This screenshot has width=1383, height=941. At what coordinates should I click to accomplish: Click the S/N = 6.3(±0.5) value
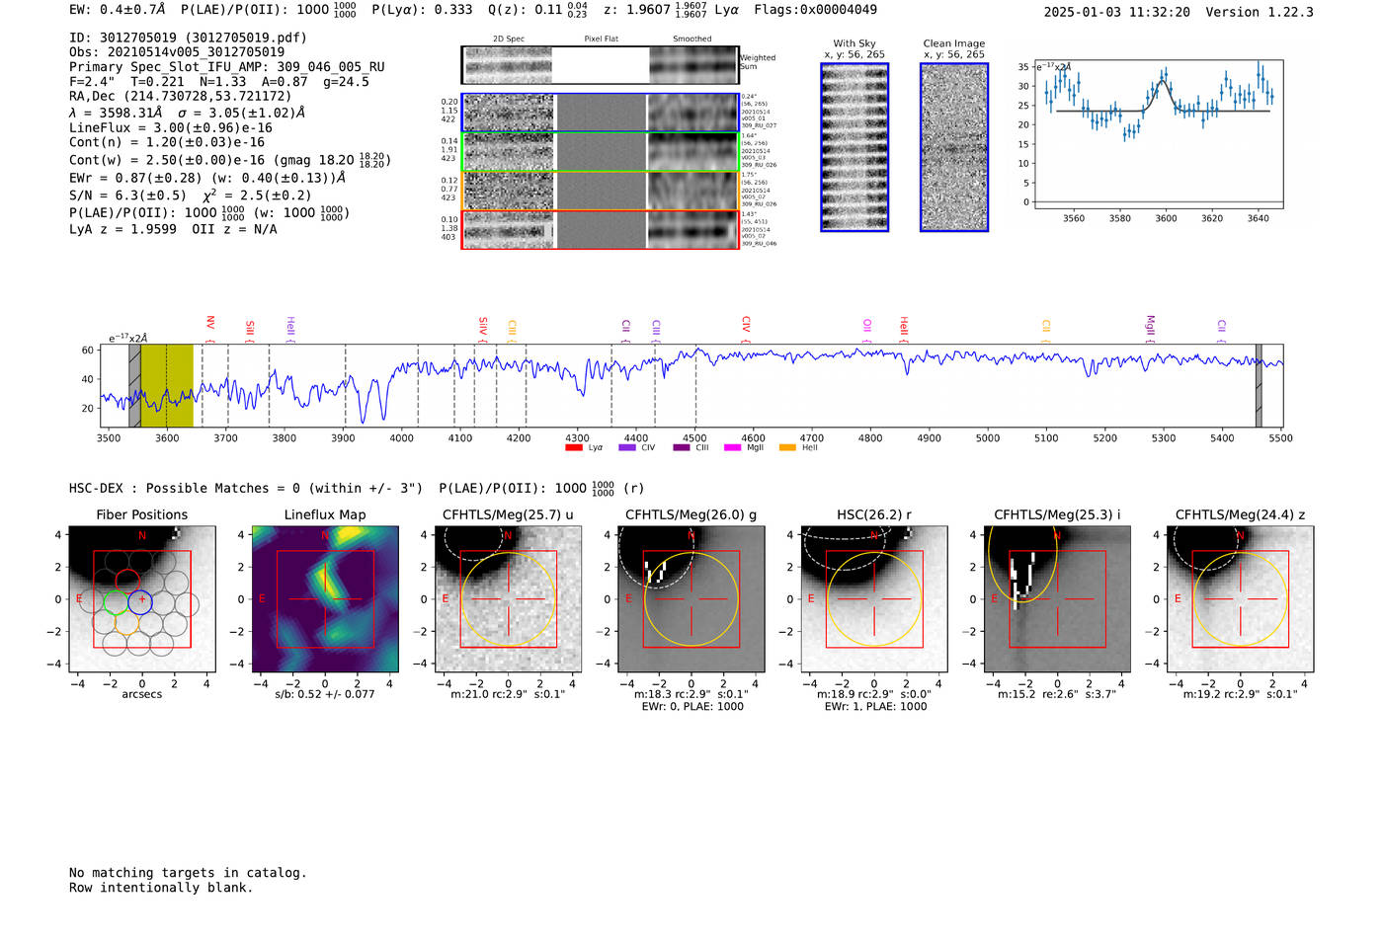[x=127, y=196]
